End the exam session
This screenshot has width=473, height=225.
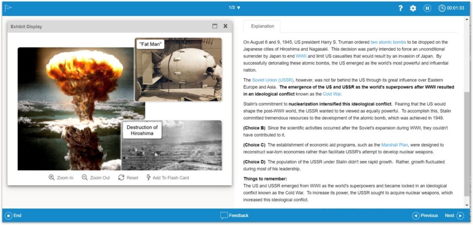(13, 215)
